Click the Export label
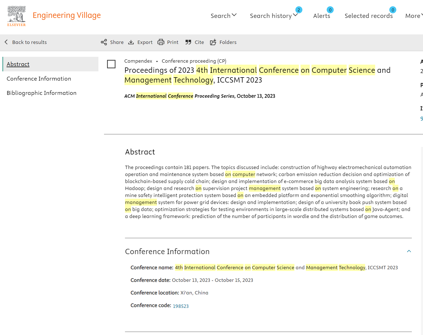 [x=145, y=42]
